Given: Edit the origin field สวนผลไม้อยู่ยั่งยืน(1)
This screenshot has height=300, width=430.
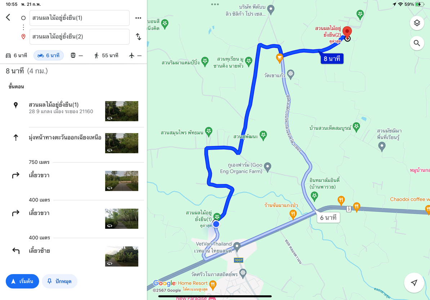Looking at the screenshot, I should coord(80,18).
